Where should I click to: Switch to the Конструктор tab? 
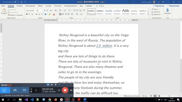coord(30,6)
